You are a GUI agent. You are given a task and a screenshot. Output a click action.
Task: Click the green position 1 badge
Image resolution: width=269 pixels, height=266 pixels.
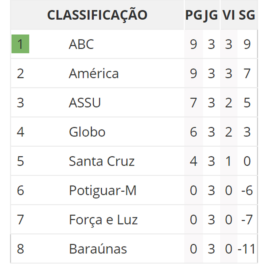pos(20,44)
